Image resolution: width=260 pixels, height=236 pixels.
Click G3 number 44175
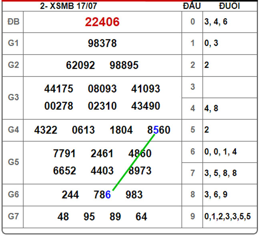(x=59, y=89)
